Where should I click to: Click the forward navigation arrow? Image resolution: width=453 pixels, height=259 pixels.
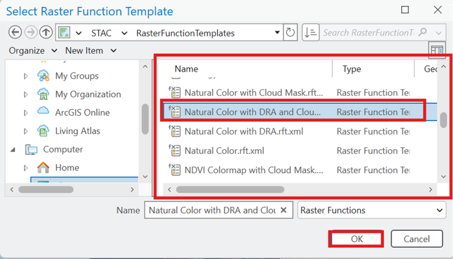31,32
